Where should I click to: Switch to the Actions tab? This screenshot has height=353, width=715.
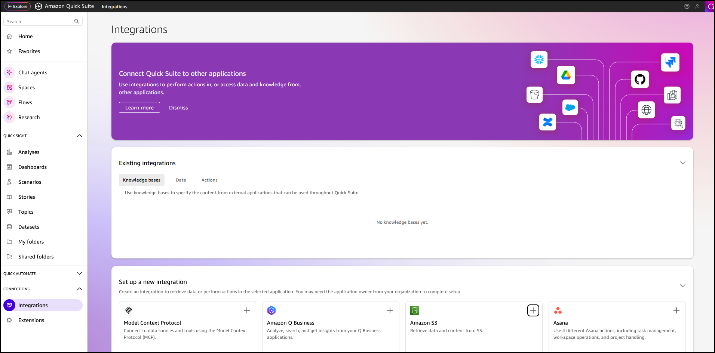coord(209,180)
